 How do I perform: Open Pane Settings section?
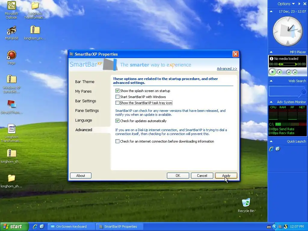87,111
